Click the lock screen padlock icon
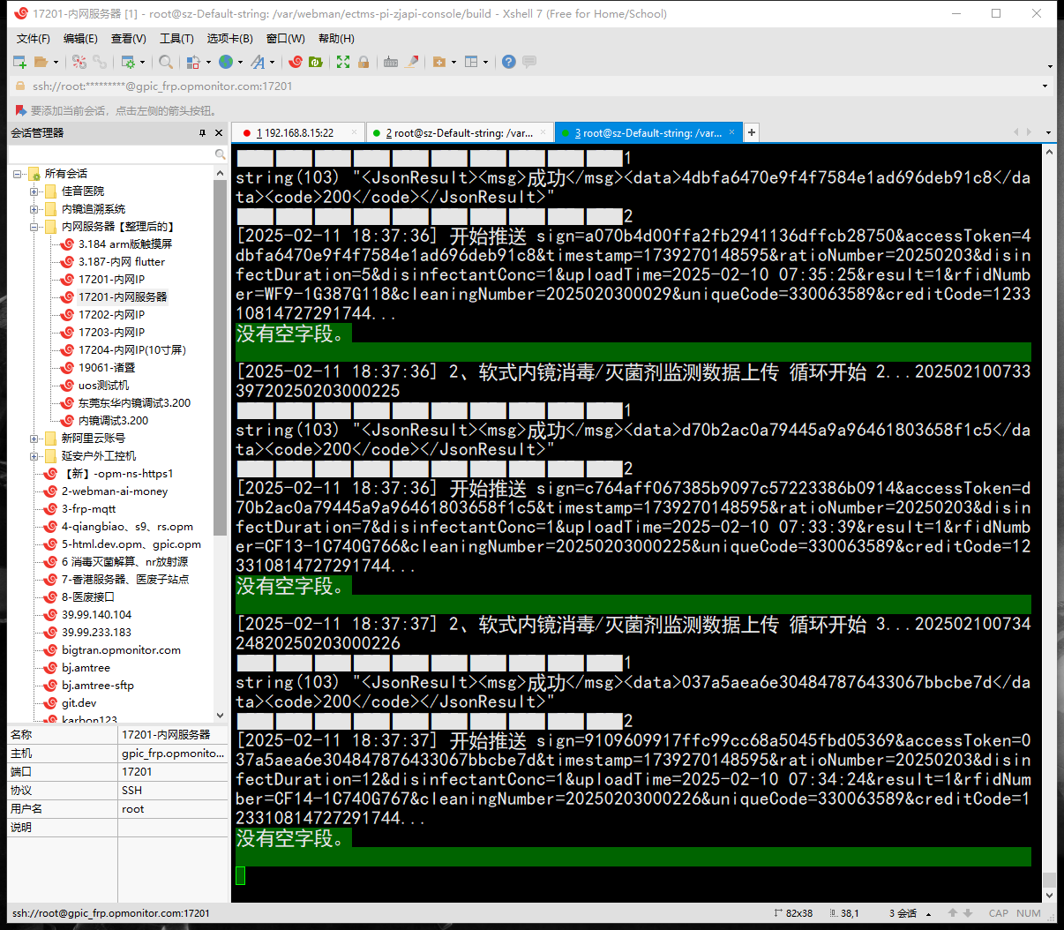This screenshot has height=930, width=1064. tap(363, 62)
